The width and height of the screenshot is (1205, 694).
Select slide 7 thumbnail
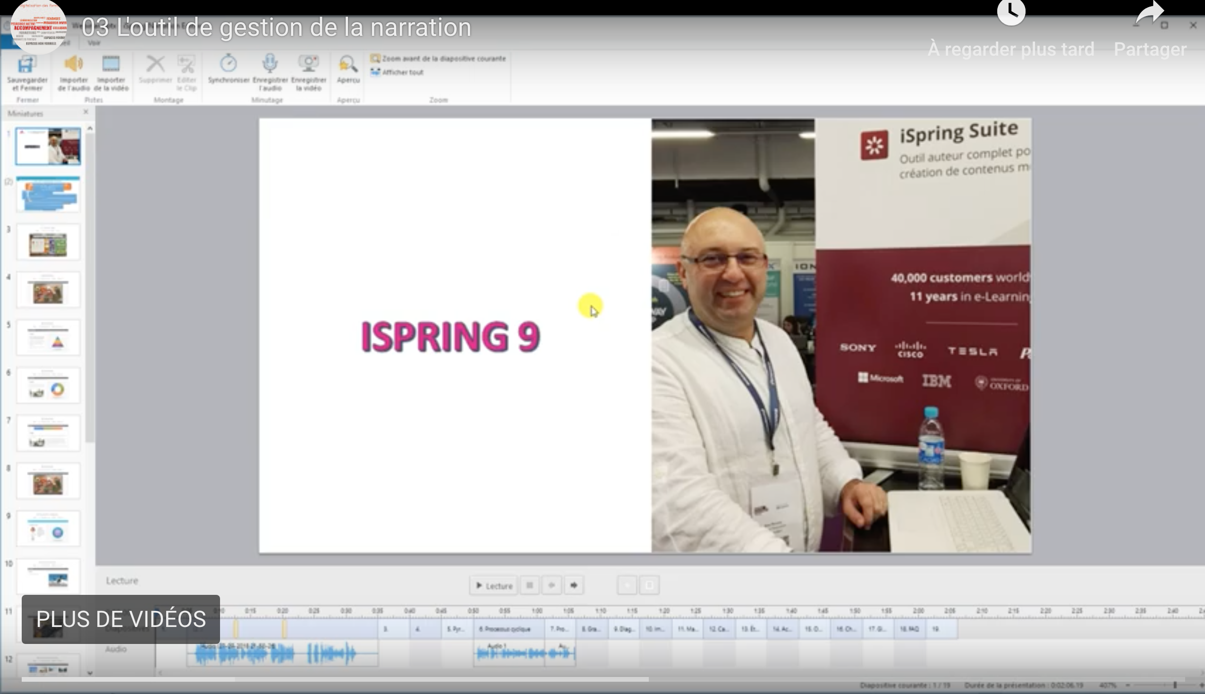tap(48, 433)
